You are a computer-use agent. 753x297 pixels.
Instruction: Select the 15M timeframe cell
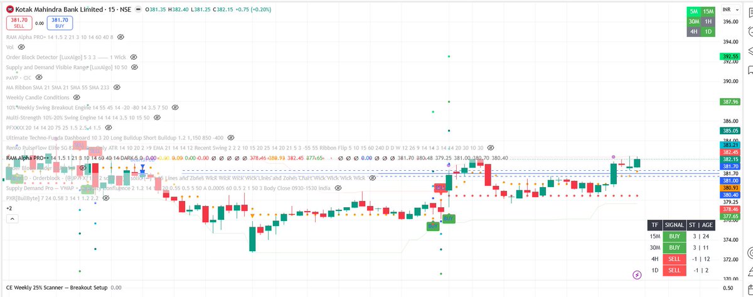[x=708, y=11]
